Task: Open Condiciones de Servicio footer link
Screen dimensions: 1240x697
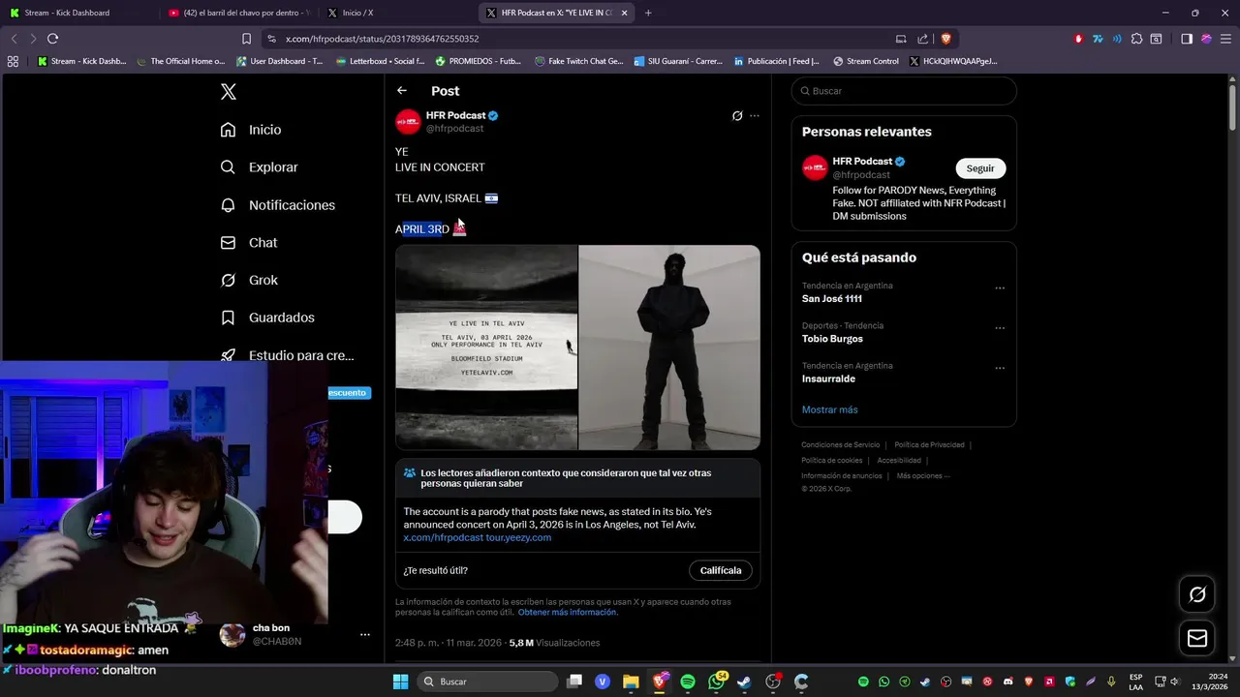Action: pyautogui.click(x=840, y=445)
